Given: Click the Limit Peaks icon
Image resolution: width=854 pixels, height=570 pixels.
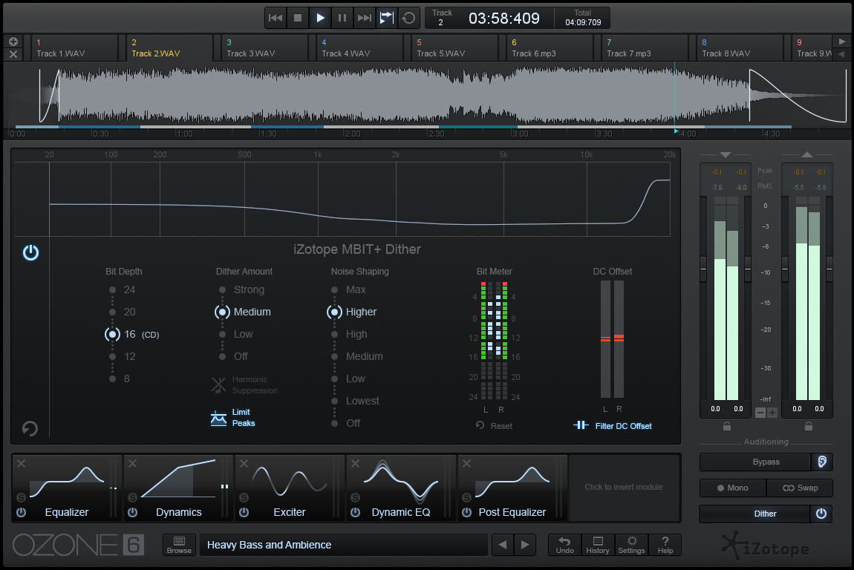Looking at the screenshot, I should coord(218,418).
